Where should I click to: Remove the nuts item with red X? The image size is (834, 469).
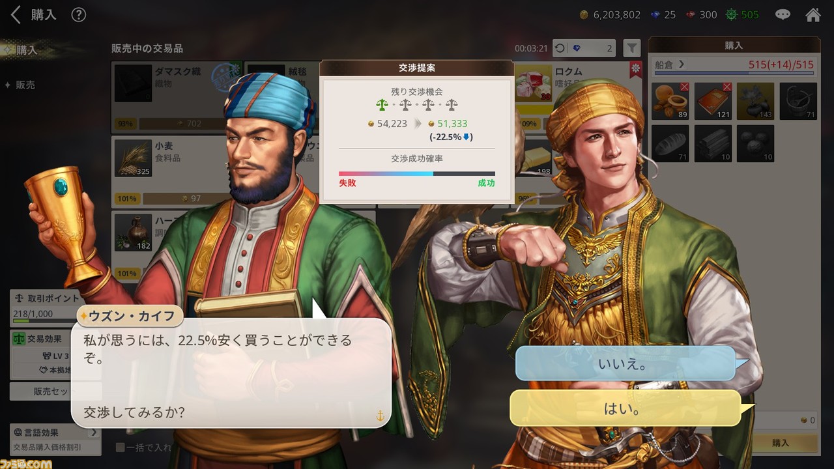pos(670,101)
